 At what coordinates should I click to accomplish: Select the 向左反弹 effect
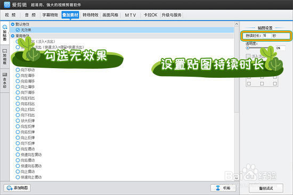click(x=25, y=126)
